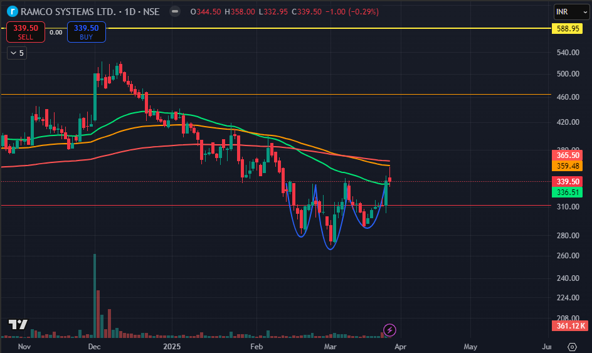This screenshot has width=592, height=353.
Task: Click the 339.50 current price label
Action: 568,182
